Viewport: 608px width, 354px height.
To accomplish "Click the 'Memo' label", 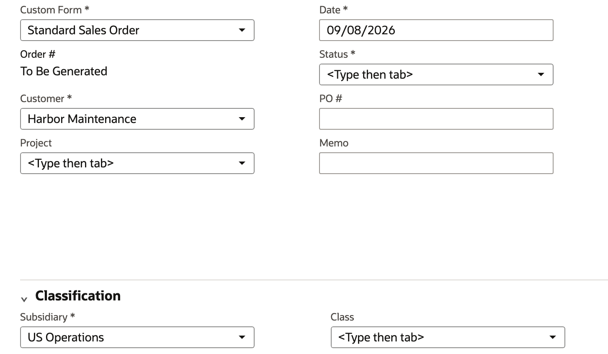I will coord(334,143).
